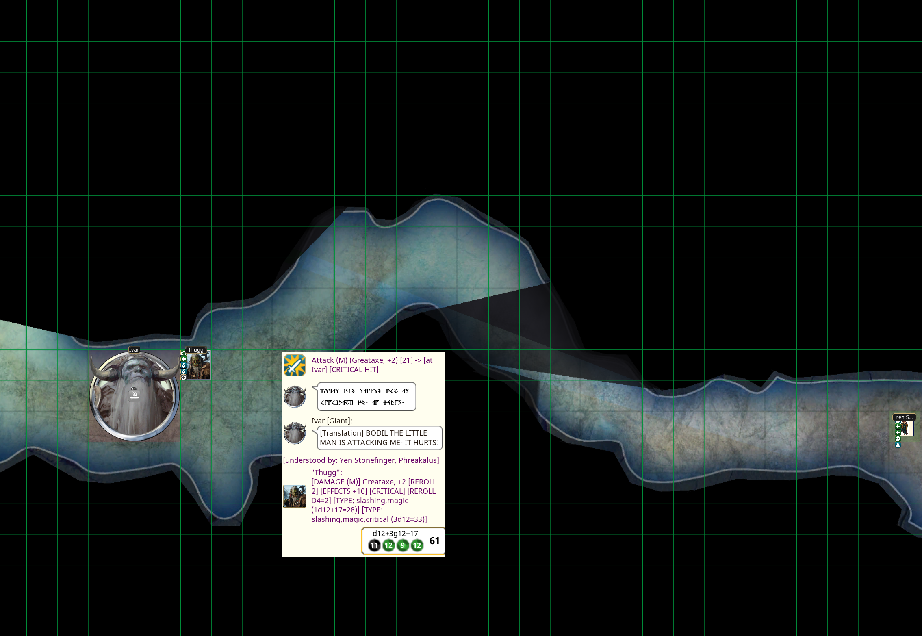922x636 pixels.
Task: Click the black d12 die showing 11
Action: (x=374, y=545)
